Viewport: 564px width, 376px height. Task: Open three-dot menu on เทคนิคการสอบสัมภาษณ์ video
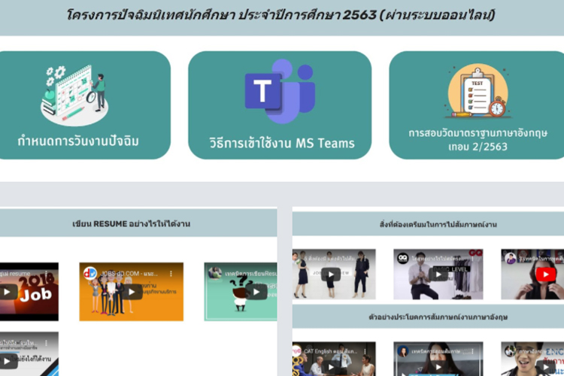[472, 351]
